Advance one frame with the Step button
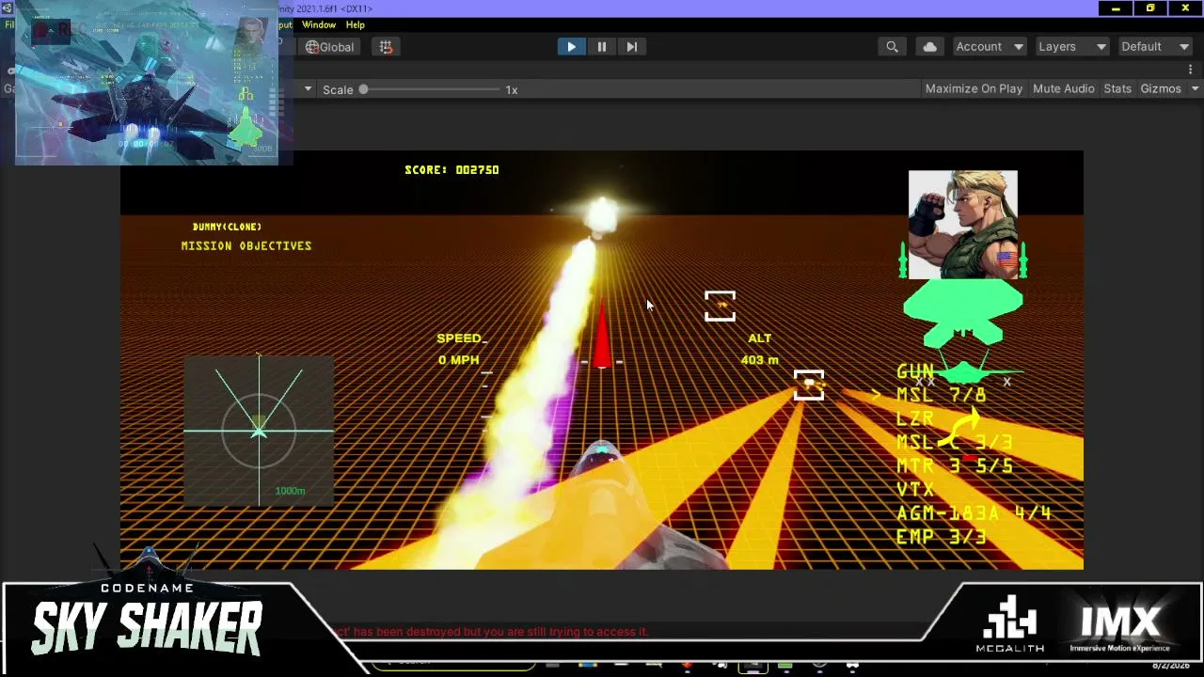The image size is (1204, 677). (x=631, y=47)
